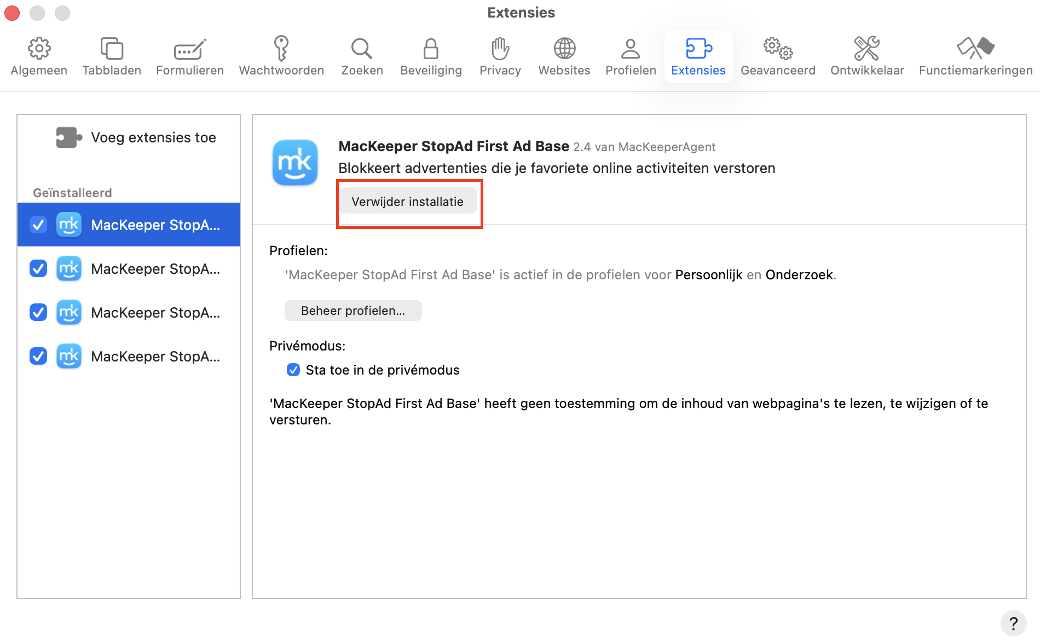Toggle 'Sta toe in de privémodus' checkbox
Screen dimensions: 1040x644
(293, 370)
